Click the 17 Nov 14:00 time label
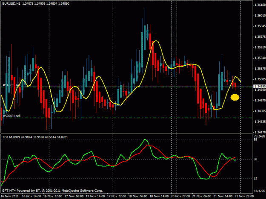The height and width of the screenshot is (199, 266). pos(95,196)
